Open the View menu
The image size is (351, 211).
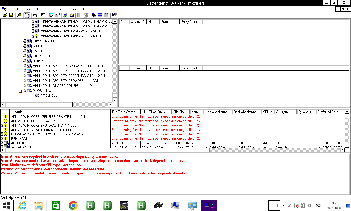[30, 9]
